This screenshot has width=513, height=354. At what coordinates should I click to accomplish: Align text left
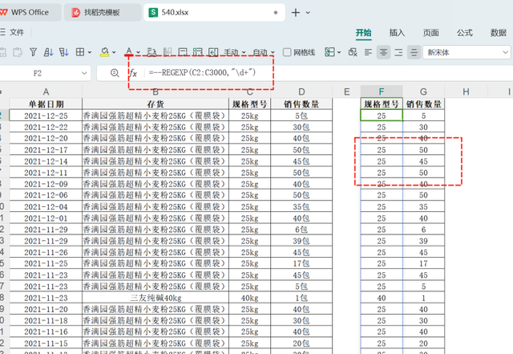point(369,52)
